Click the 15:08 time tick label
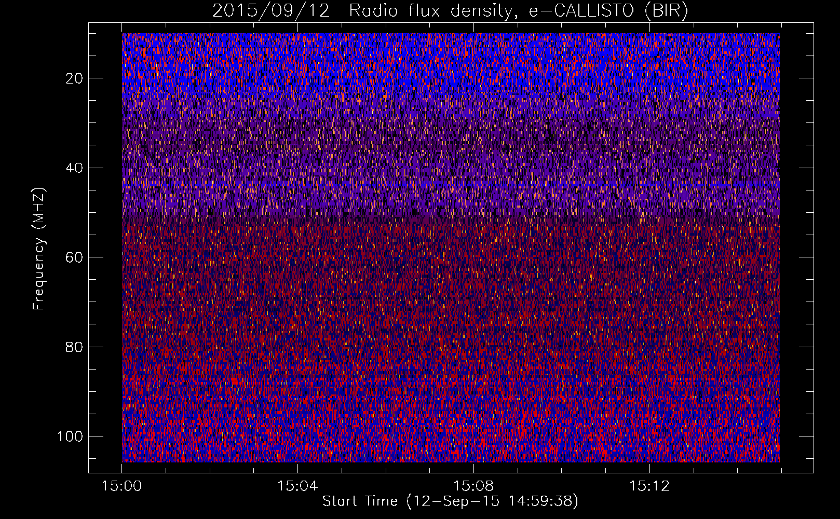This screenshot has height=519, width=840. coord(473,486)
